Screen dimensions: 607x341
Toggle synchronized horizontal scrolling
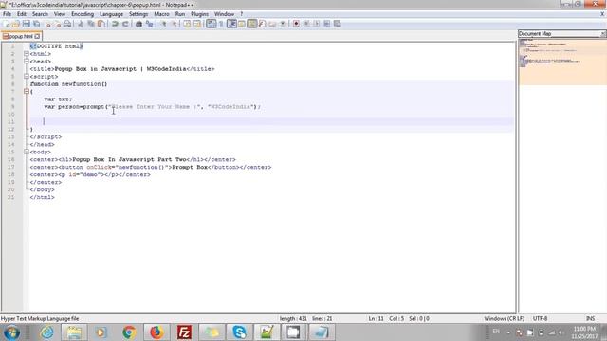197,24
